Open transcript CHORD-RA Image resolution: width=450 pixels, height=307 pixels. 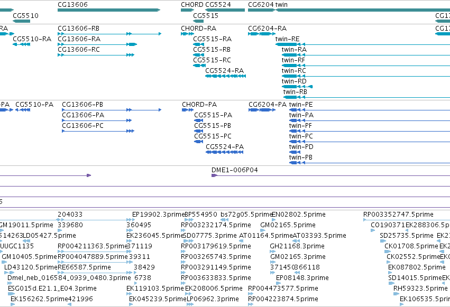(199, 29)
